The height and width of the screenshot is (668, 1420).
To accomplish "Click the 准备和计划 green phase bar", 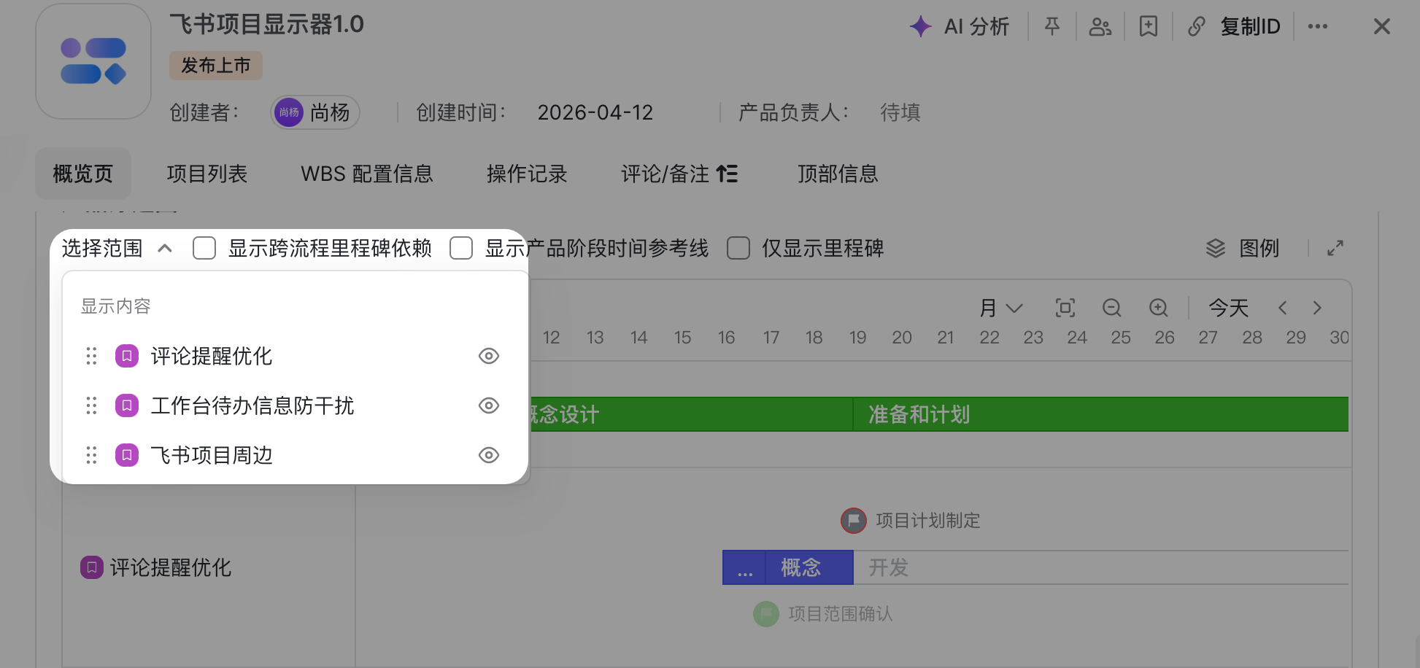I will (x=1100, y=414).
